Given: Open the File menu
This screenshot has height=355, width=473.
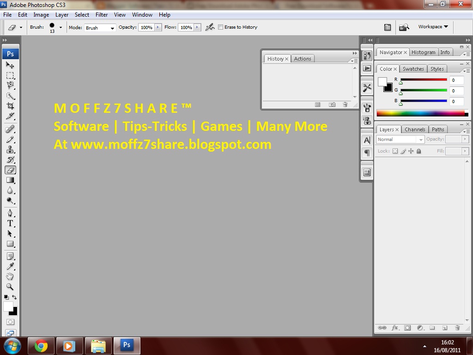Looking at the screenshot, I should (x=7, y=14).
